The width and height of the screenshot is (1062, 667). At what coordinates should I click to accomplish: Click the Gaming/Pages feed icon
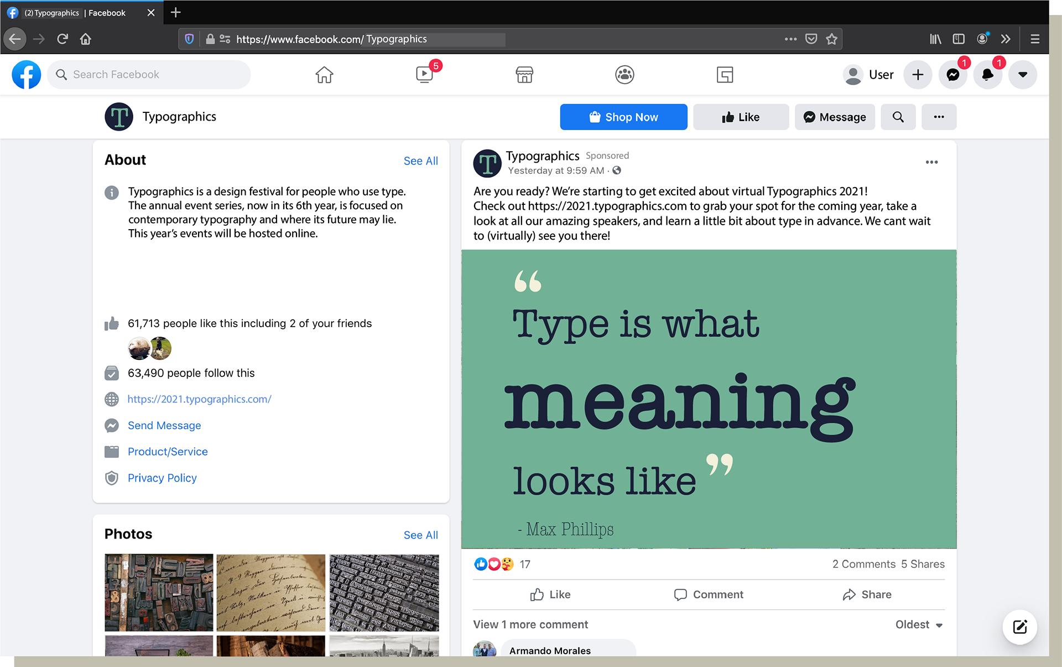click(725, 74)
